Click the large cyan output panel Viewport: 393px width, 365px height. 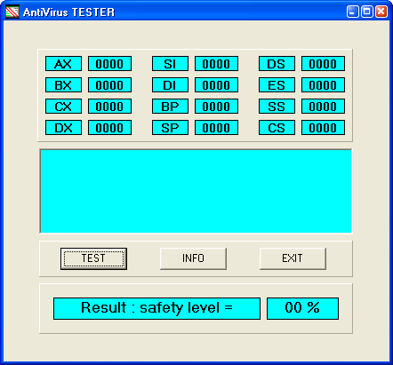pos(196,191)
